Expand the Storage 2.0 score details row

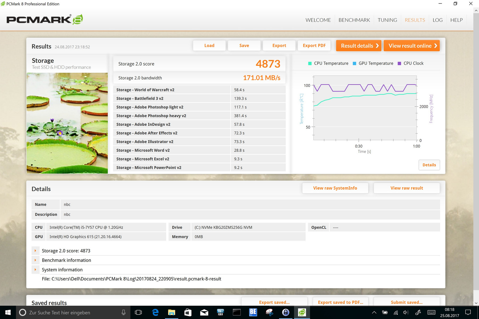[35, 251]
